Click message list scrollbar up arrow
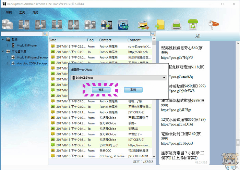Viewport: 240px width, 170px height. click(154, 39)
